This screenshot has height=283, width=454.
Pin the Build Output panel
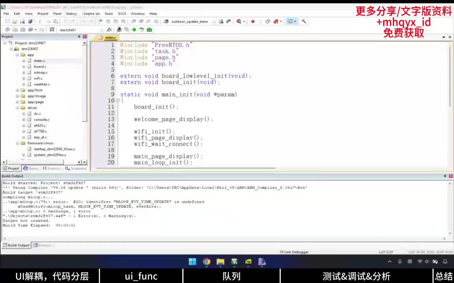(445, 176)
